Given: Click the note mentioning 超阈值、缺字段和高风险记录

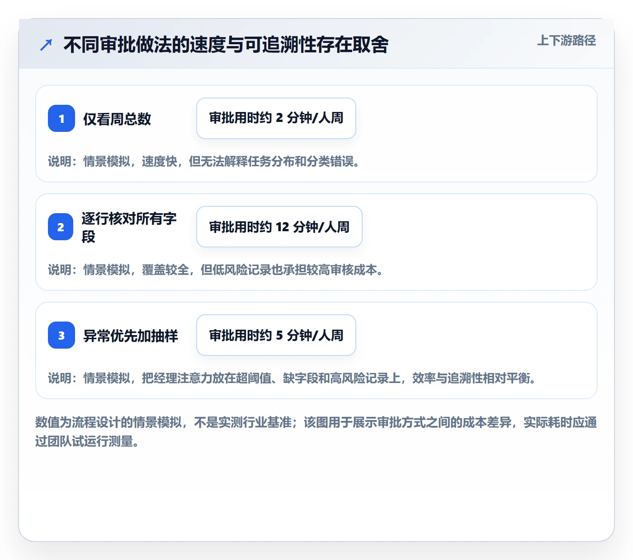Looking at the screenshot, I should 292,378.
